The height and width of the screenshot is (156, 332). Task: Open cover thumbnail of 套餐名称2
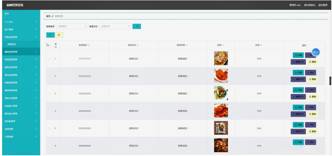221,76
